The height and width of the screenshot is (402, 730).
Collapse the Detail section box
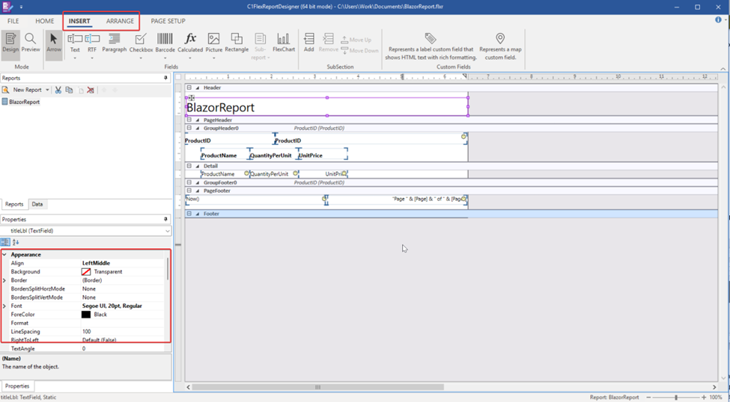(189, 166)
